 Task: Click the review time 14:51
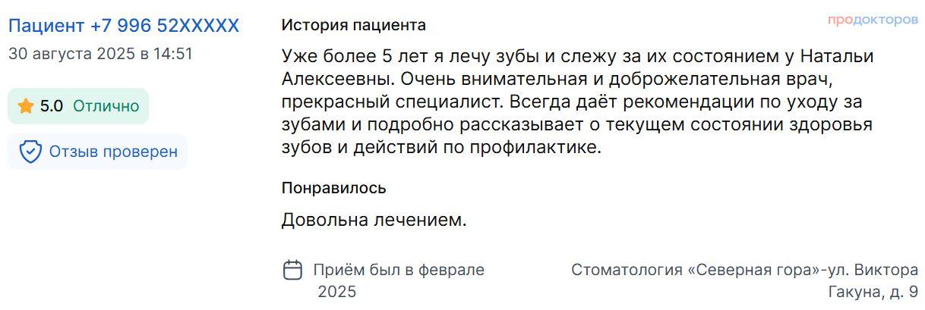click(173, 54)
